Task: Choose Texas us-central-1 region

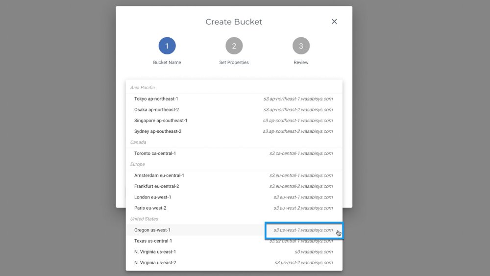Action: point(153,241)
